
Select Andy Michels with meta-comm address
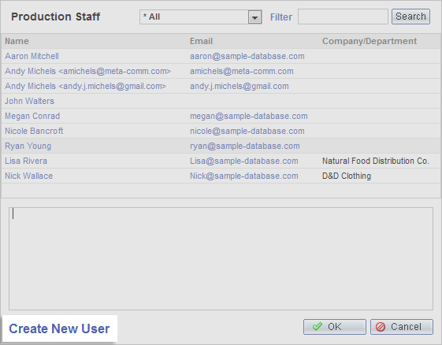[88, 71]
